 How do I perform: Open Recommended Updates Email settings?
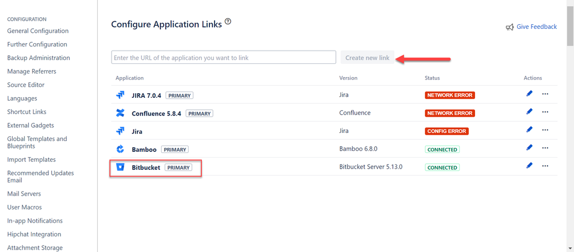[x=40, y=177]
